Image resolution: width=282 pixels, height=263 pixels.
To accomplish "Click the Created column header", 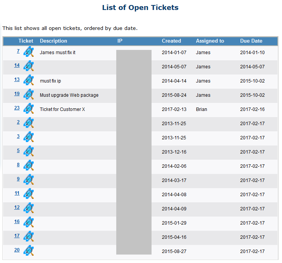I will (x=171, y=41).
